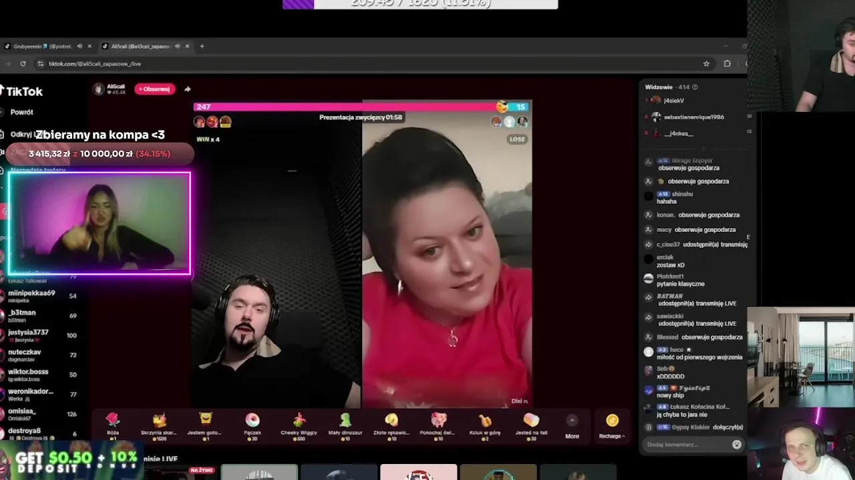Image resolution: width=855 pixels, height=480 pixels.
Task: Send the Cheeky Wiggly gift
Action: point(299,425)
